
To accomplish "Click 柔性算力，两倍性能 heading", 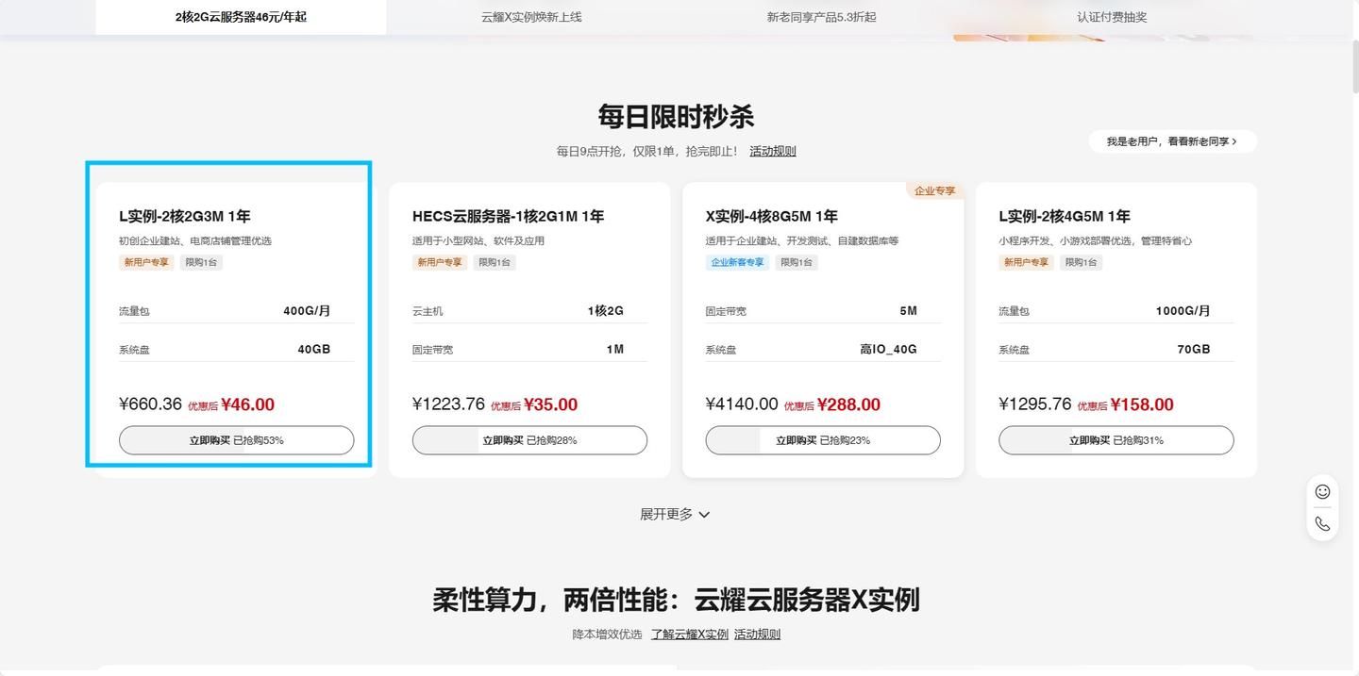I will [676, 600].
